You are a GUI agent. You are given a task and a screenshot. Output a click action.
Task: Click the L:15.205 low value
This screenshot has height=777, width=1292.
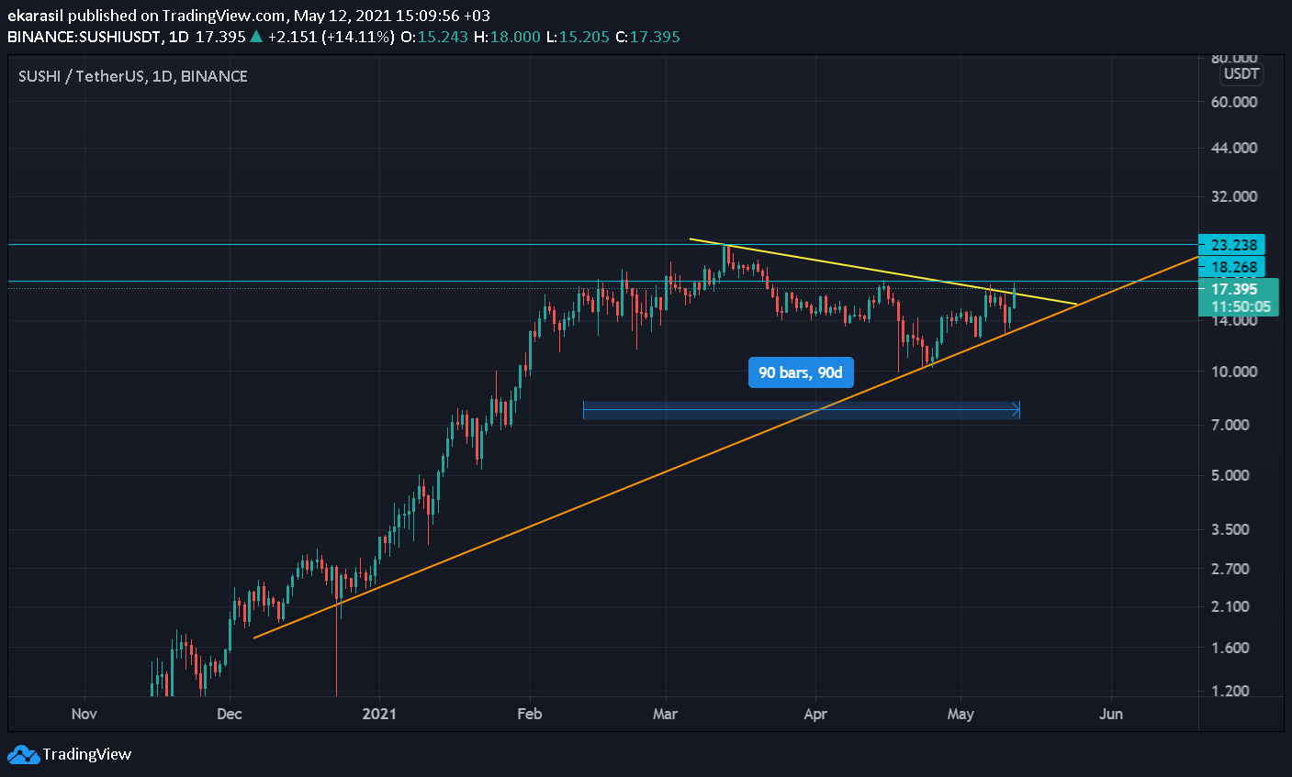577,37
